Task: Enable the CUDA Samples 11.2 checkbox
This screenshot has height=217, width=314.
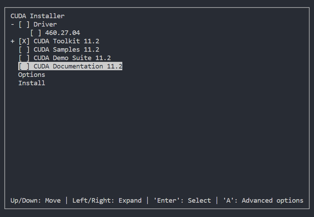Action: (x=24, y=50)
